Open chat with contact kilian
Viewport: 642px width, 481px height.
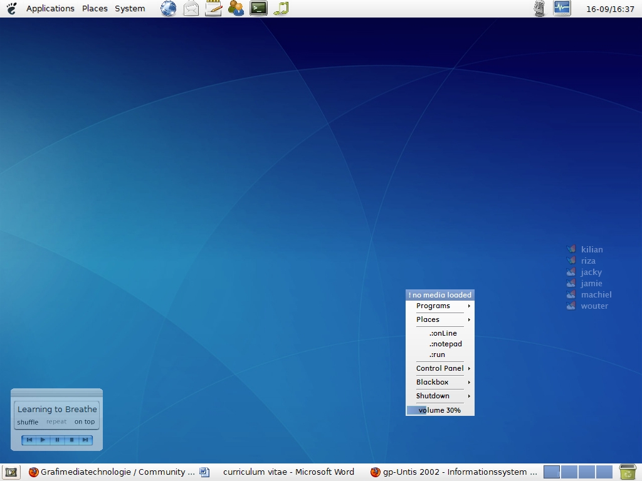click(x=591, y=249)
